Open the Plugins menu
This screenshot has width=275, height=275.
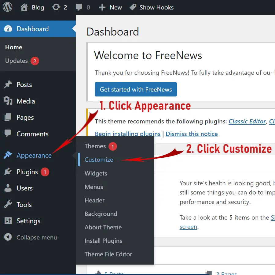pyautogui.click(x=27, y=172)
